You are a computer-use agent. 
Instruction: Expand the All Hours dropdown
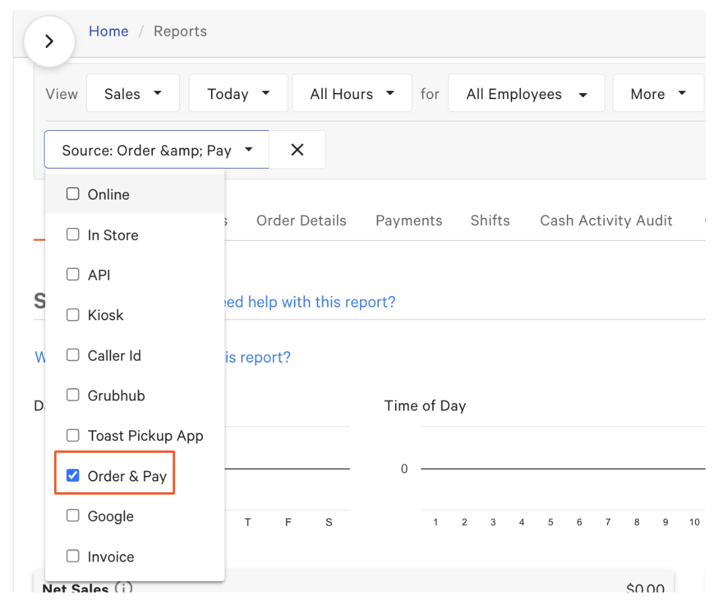tap(352, 94)
